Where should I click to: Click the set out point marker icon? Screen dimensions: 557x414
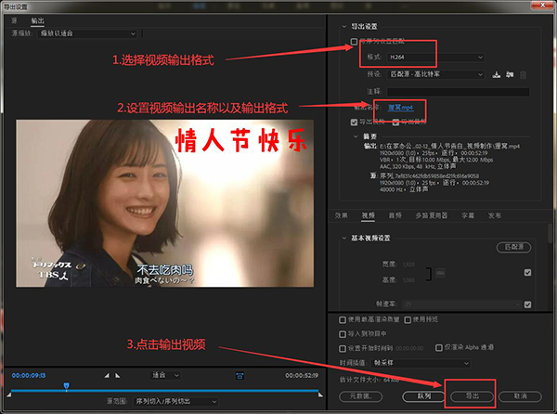[118, 375]
